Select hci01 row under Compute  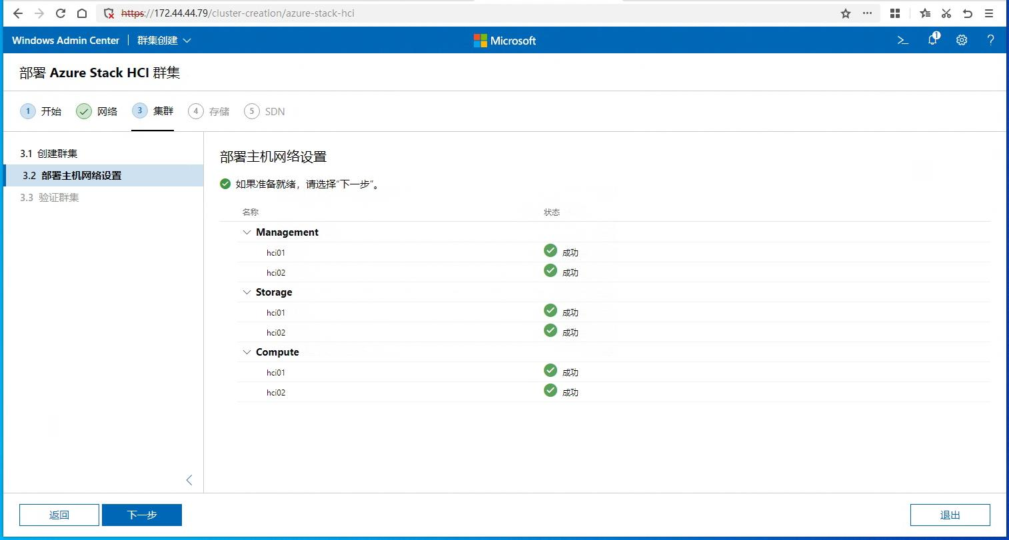[x=614, y=372]
